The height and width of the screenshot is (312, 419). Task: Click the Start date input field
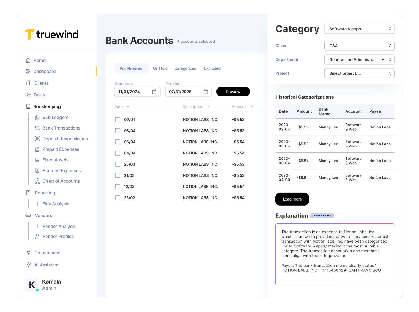pos(137,92)
